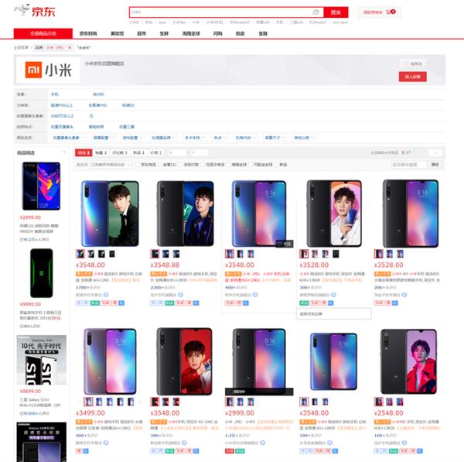The image size is (464, 462).
Task: Check the 货到付款 filter checkbox
Action: tap(181, 164)
